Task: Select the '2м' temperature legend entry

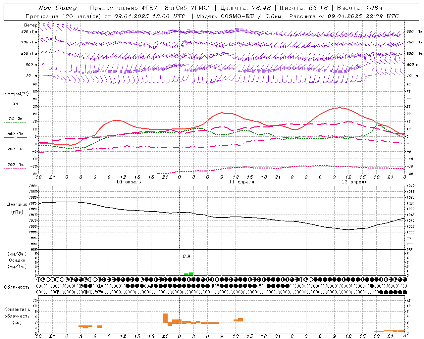Action: (16, 104)
